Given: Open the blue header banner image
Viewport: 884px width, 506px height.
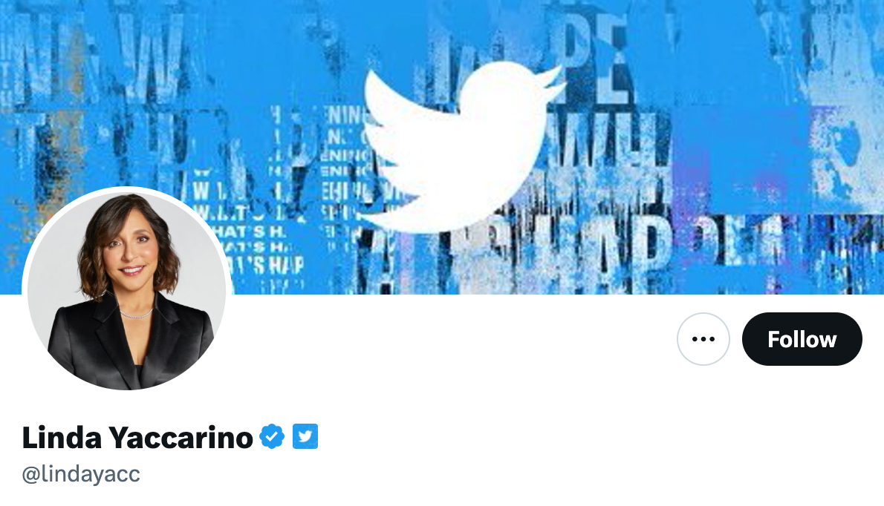Looking at the screenshot, I should coord(442,147).
